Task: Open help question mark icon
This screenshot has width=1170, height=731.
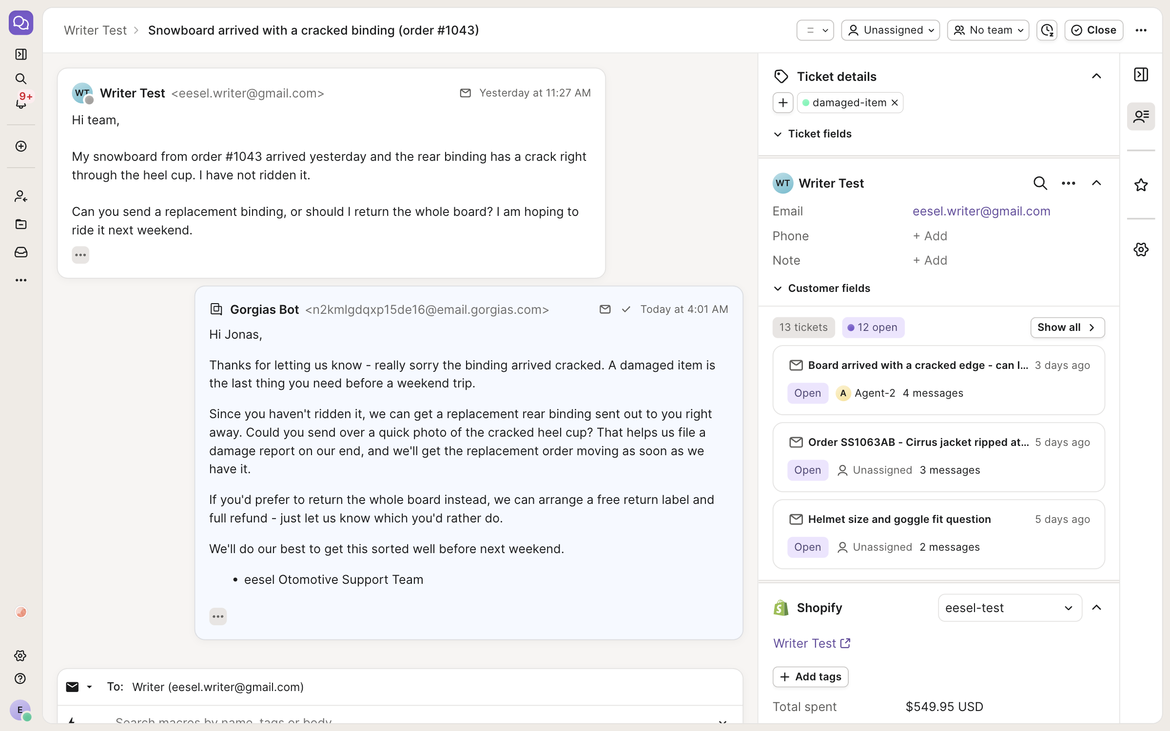Action: coord(20,678)
